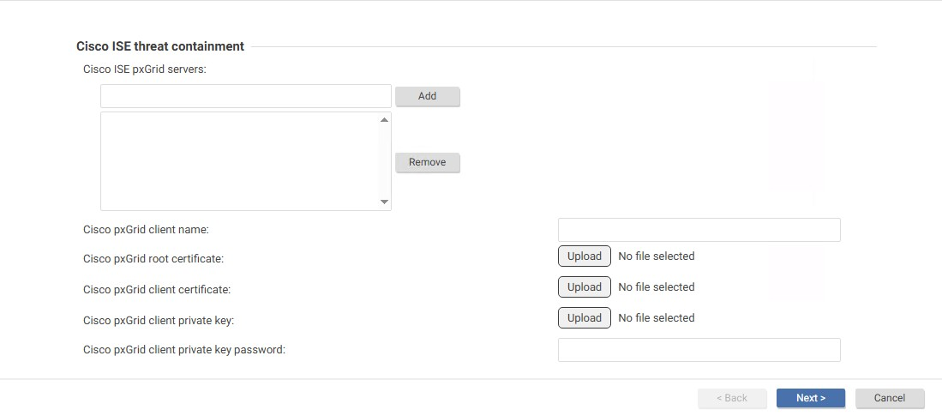Go back with the Back button
This screenshot has width=942, height=416.
pyautogui.click(x=732, y=398)
